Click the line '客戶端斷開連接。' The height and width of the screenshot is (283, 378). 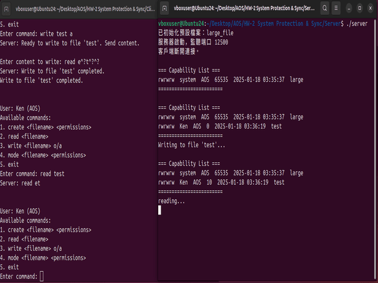178,52
